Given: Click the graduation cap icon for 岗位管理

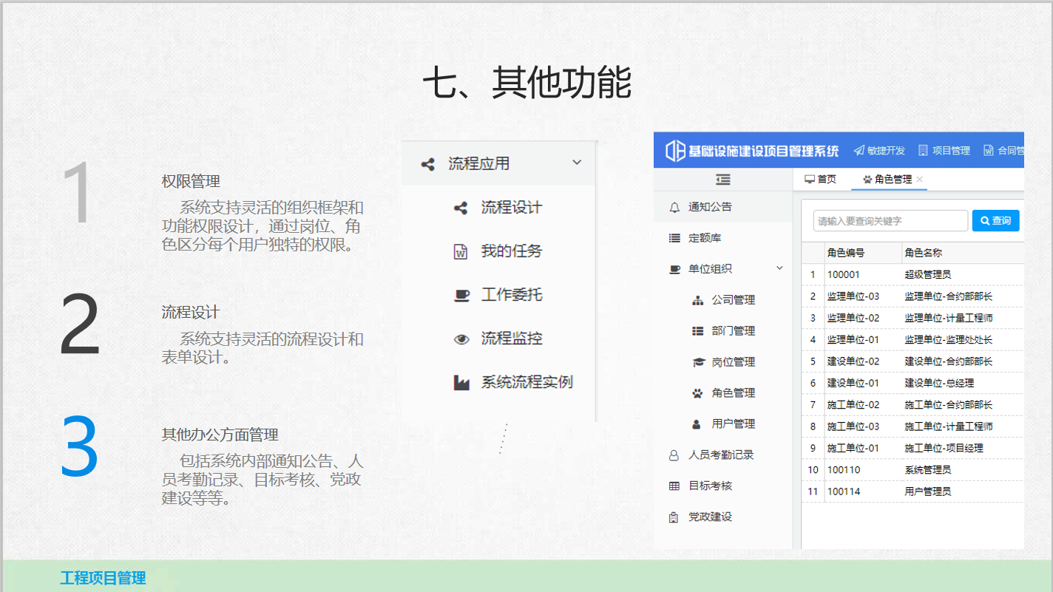Looking at the screenshot, I should click(x=697, y=362).
